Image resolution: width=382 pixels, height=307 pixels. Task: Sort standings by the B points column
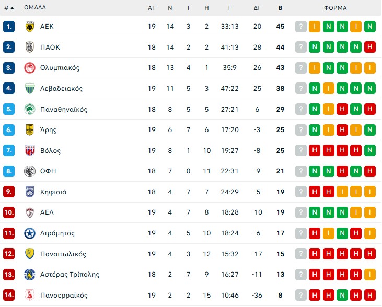281,8
